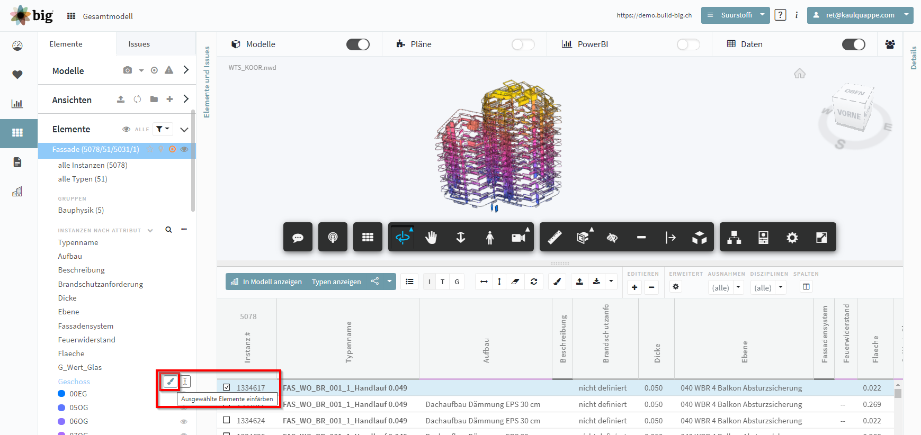This screenshot has height=435, width=921.
Task: Toggle the Modelle switch off
Action: click(358, 44)
